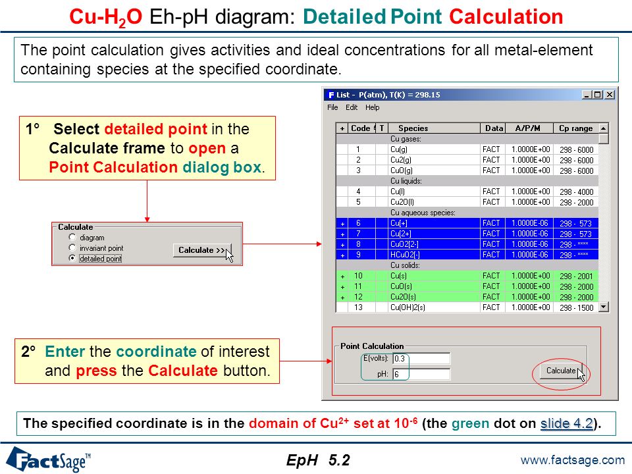The width and height of the screenshot is (632, 474).
Task: Click the scroll down arrow of species list
Action: 604,307
